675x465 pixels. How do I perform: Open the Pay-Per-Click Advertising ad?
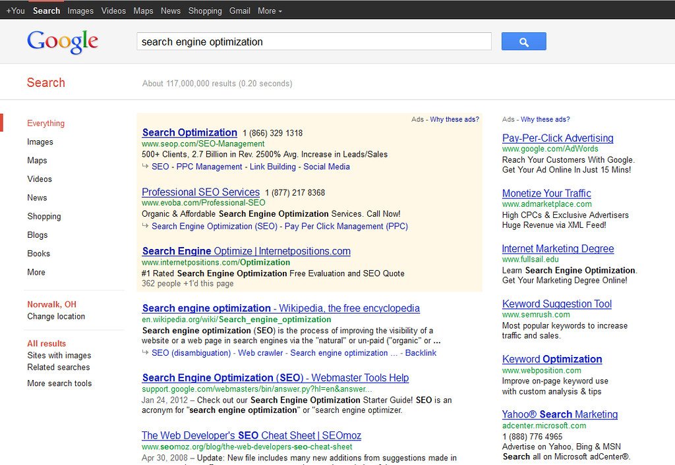[558, 138]
